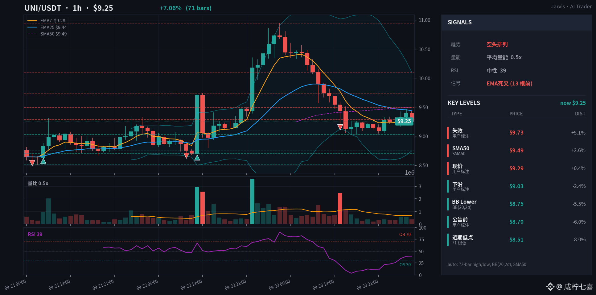Click the EMA25 blue legend entry

[x=47, y=27]
